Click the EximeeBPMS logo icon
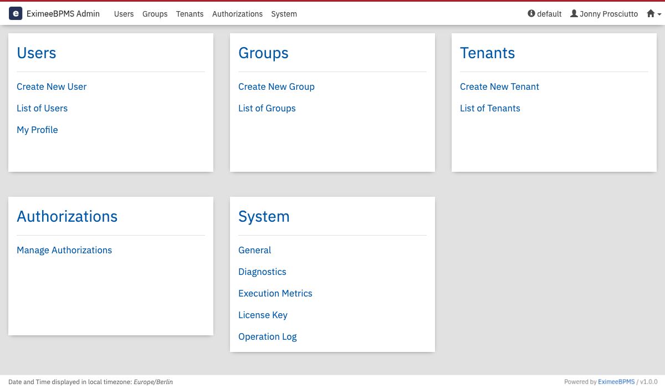Viewport: 665px width, 388px height. pos(16,13)
